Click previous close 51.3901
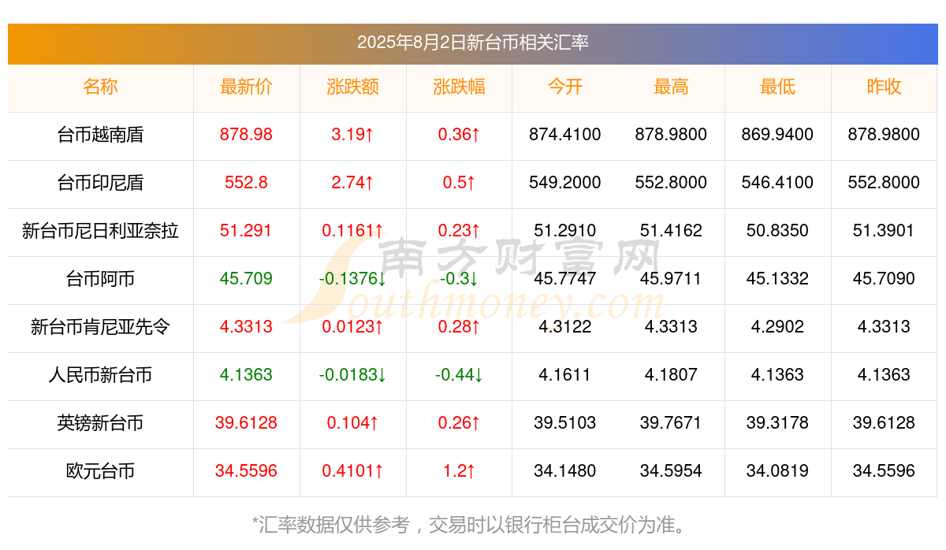This screenshot has width=946, height=550. click(884, 231)
